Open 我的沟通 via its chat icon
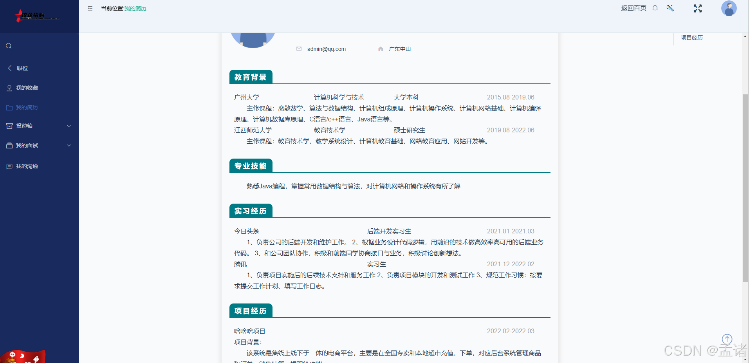Image resolution: width=749 pixels, height=363 pixels. pos(9,166)
